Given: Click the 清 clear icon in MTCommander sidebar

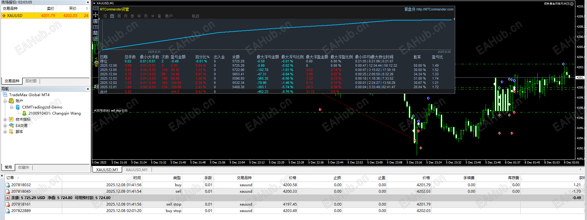Looking at the screenshot, I should point(96,21).
